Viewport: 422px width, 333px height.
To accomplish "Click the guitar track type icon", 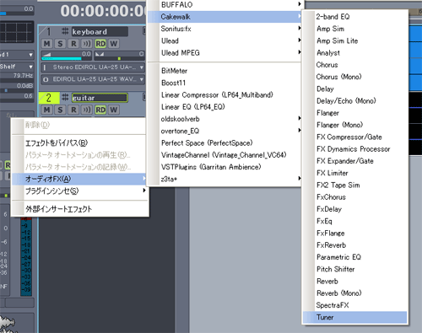I will [65, 97].
